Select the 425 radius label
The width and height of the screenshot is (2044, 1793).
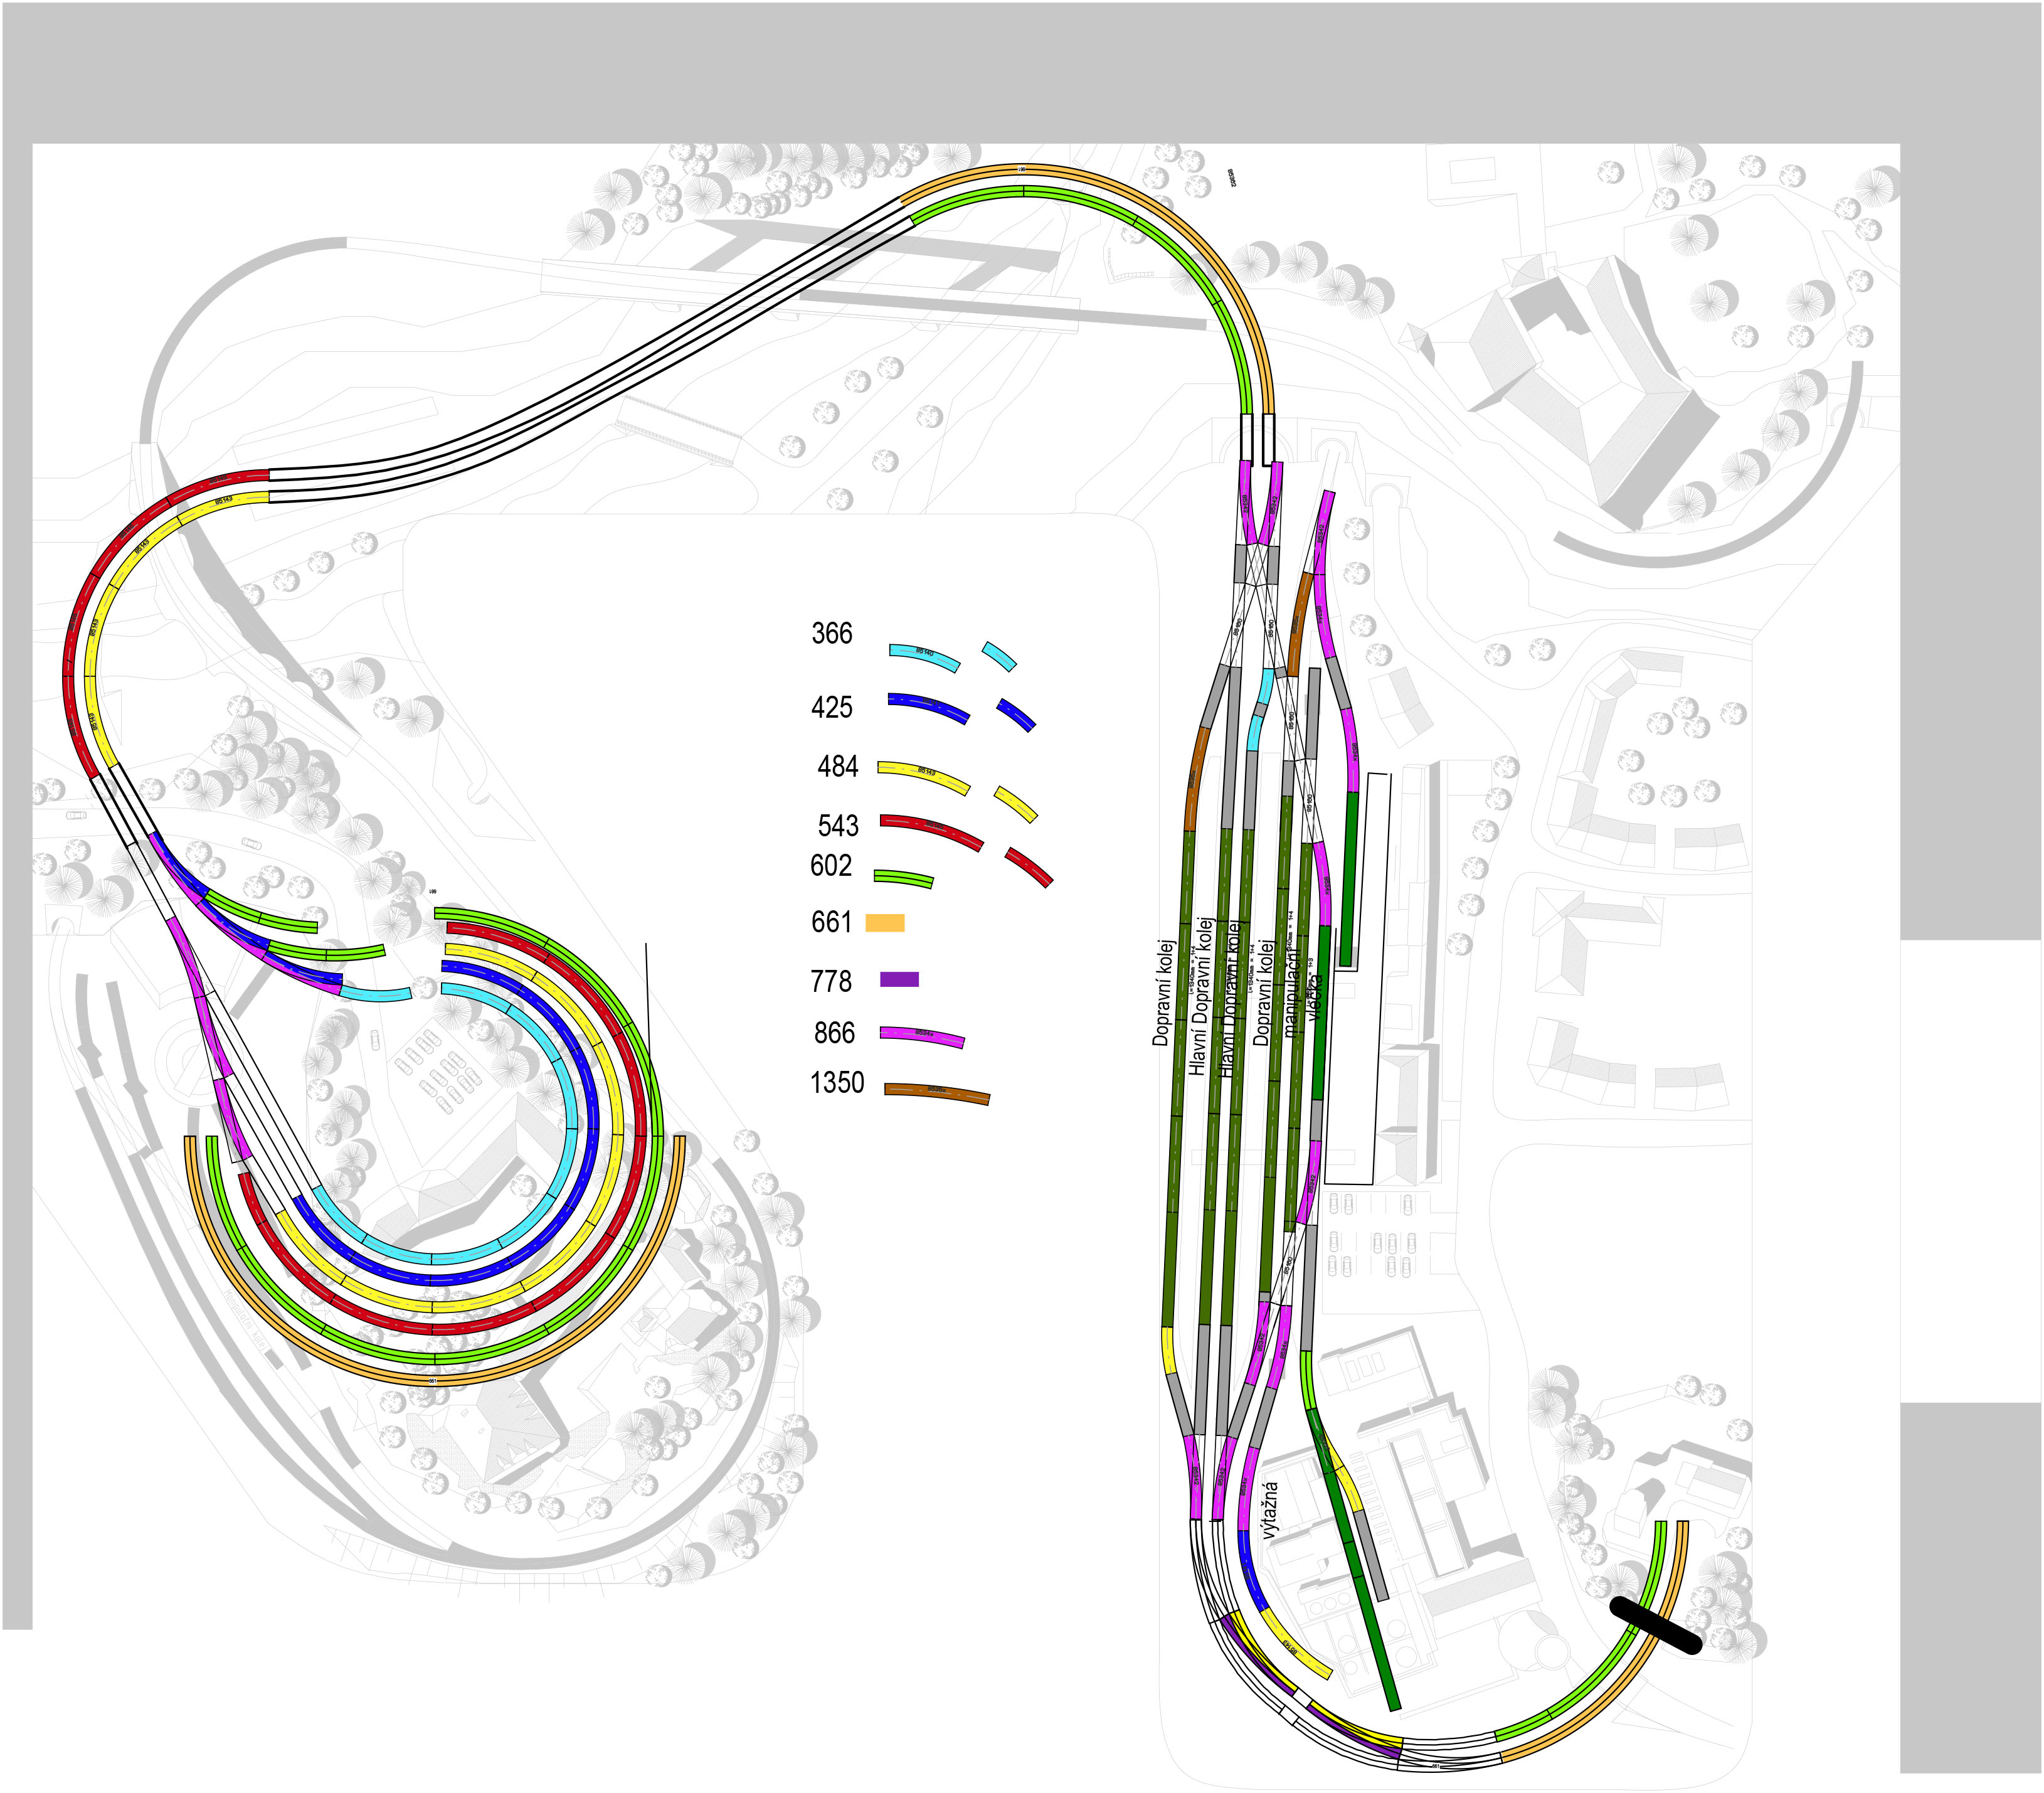click(x=831, y=708)
